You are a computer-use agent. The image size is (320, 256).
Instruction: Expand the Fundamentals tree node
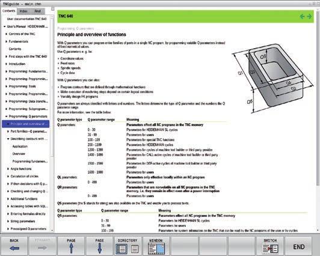point(7,41)
